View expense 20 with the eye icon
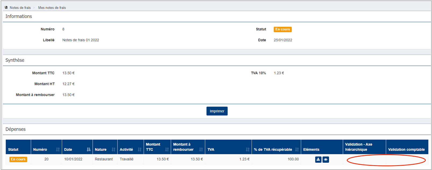Screen dimensions: 432x170 coord(326,160)
